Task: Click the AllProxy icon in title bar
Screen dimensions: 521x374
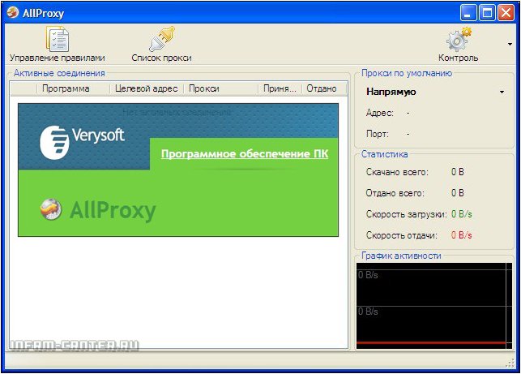Action: (x=12, y=13)
